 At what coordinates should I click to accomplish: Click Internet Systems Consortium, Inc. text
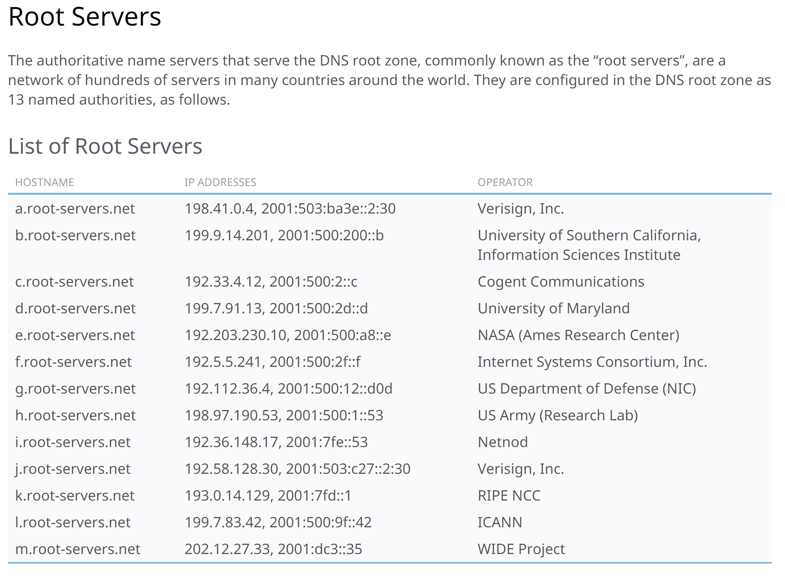tap(592, 362)
